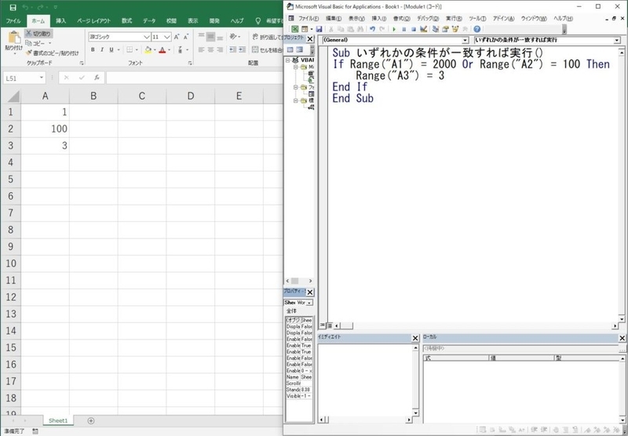Toggle align right in Excel ribbon
Viewport: 628px width, 436px height.
tap(220, 49)
